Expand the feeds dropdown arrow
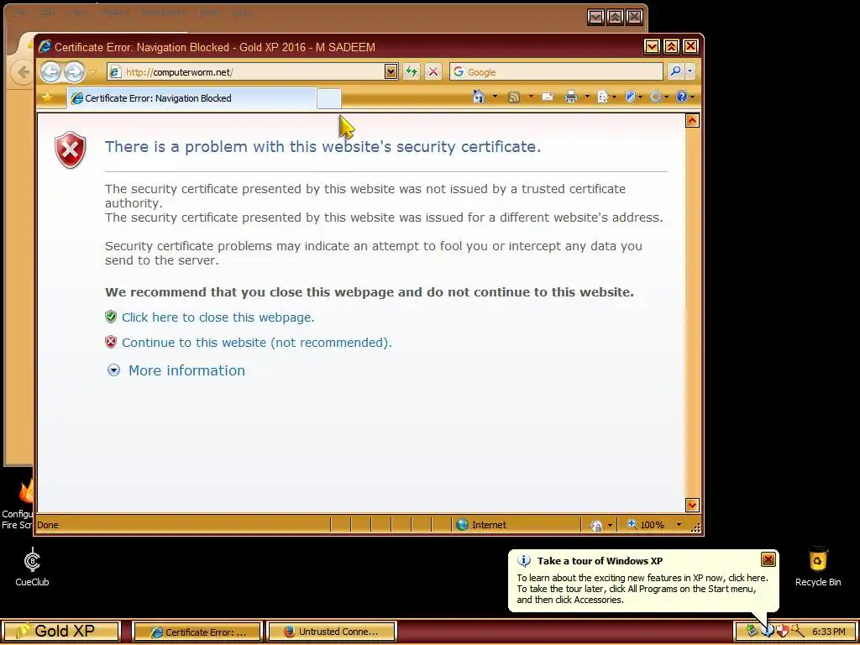The height and width of the screenshot is (645, 860). coord(531,97)
